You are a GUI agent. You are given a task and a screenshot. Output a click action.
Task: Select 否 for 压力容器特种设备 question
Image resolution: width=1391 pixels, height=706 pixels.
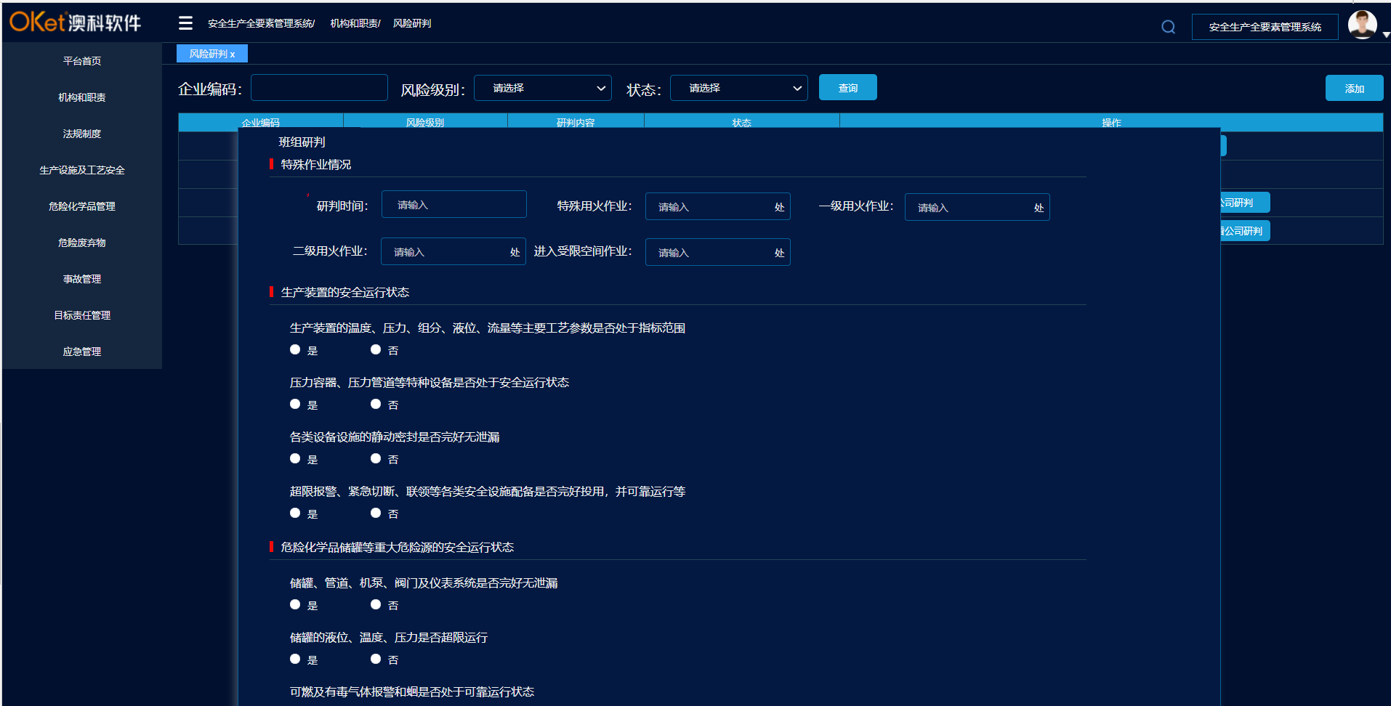pyautogui.click(x=375, y=404)
